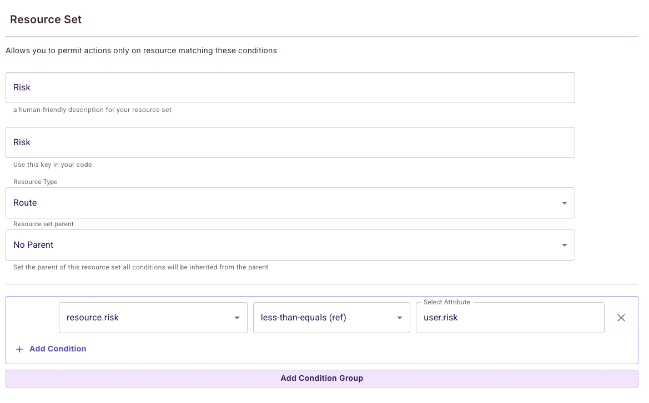Click the 'Use this key in your code.' hint
The height and width of the screenshot is (403, 649).
pos(53,165)
